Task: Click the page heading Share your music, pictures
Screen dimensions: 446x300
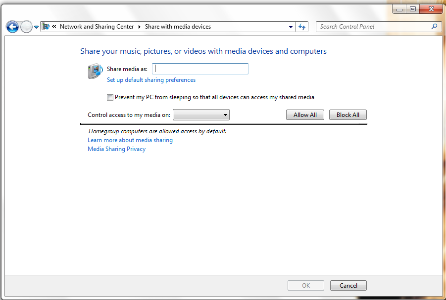Action: (x=203, y=51)
